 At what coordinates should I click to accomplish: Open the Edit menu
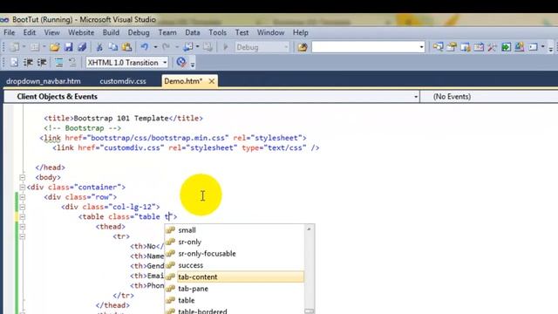(x=30, y=32)
